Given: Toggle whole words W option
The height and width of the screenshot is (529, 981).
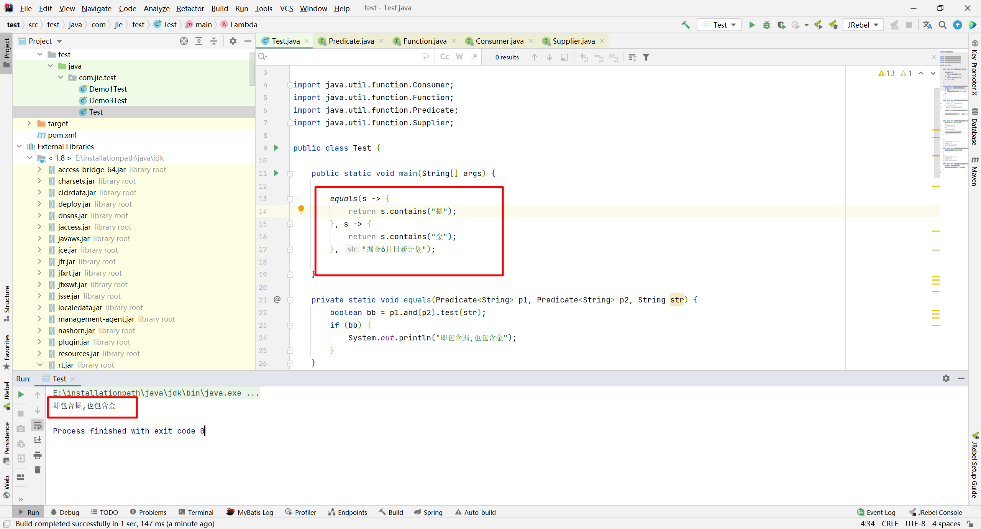Looking at the screenshot, I should (x=459, y=57).
